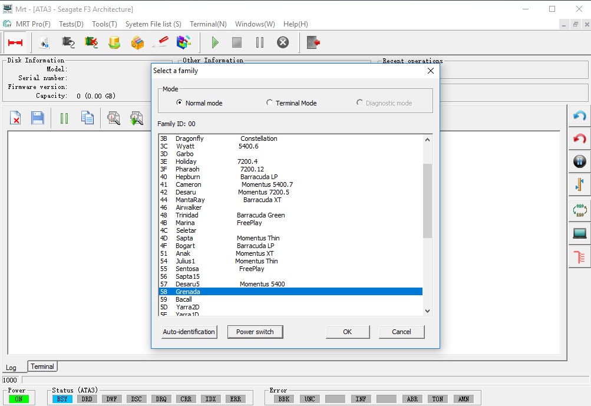Screen dimensions: 591x406
Task: Click the drive with arrow toolbar icon
Action: [x=68, y=42]
